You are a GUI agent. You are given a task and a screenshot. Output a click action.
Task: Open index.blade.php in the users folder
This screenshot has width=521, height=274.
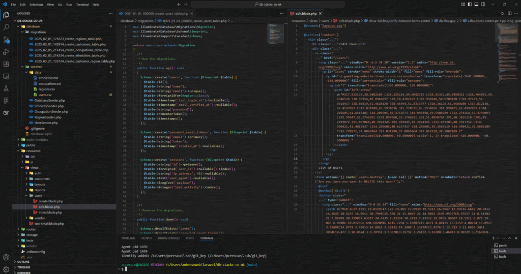(50, 212)
